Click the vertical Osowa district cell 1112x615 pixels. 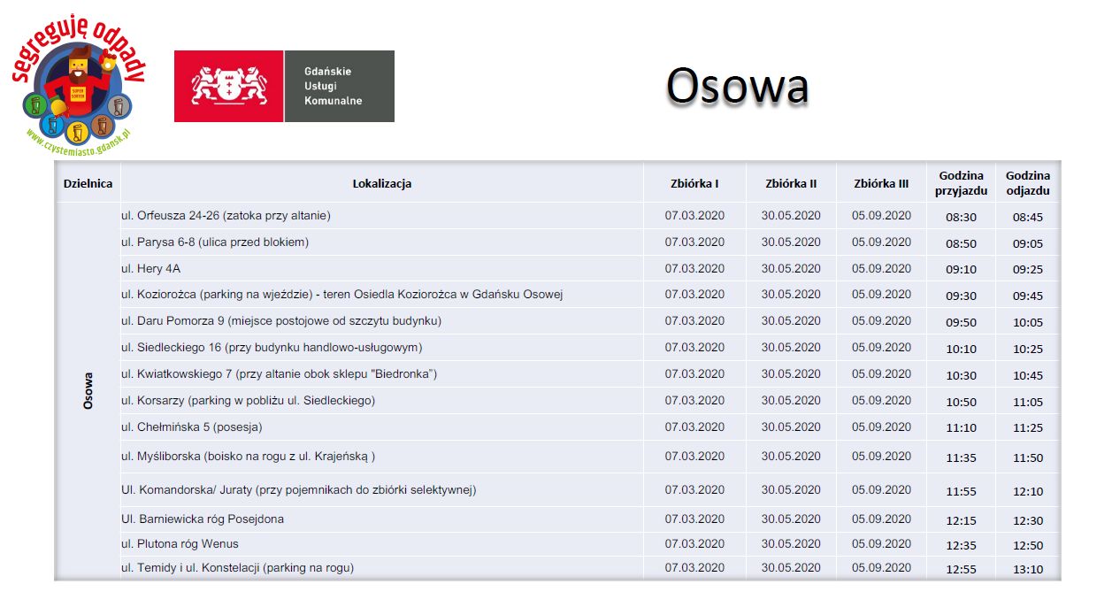tap(88, 390)
